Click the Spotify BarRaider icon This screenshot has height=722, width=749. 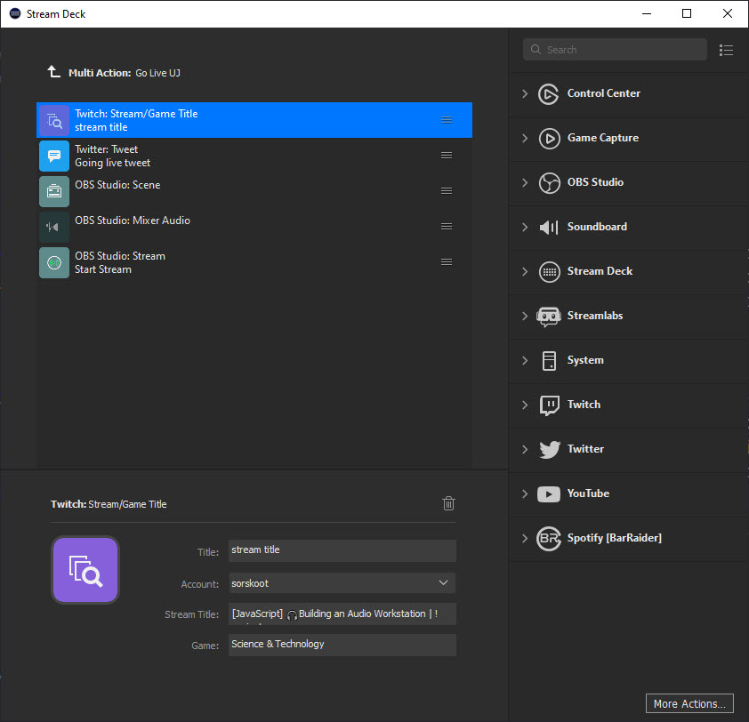point(548,539)
